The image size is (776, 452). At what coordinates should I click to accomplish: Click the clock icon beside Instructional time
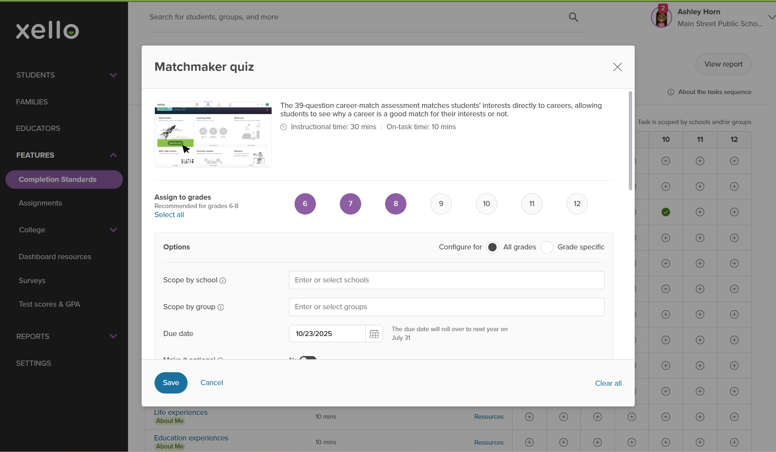point(284,127)
